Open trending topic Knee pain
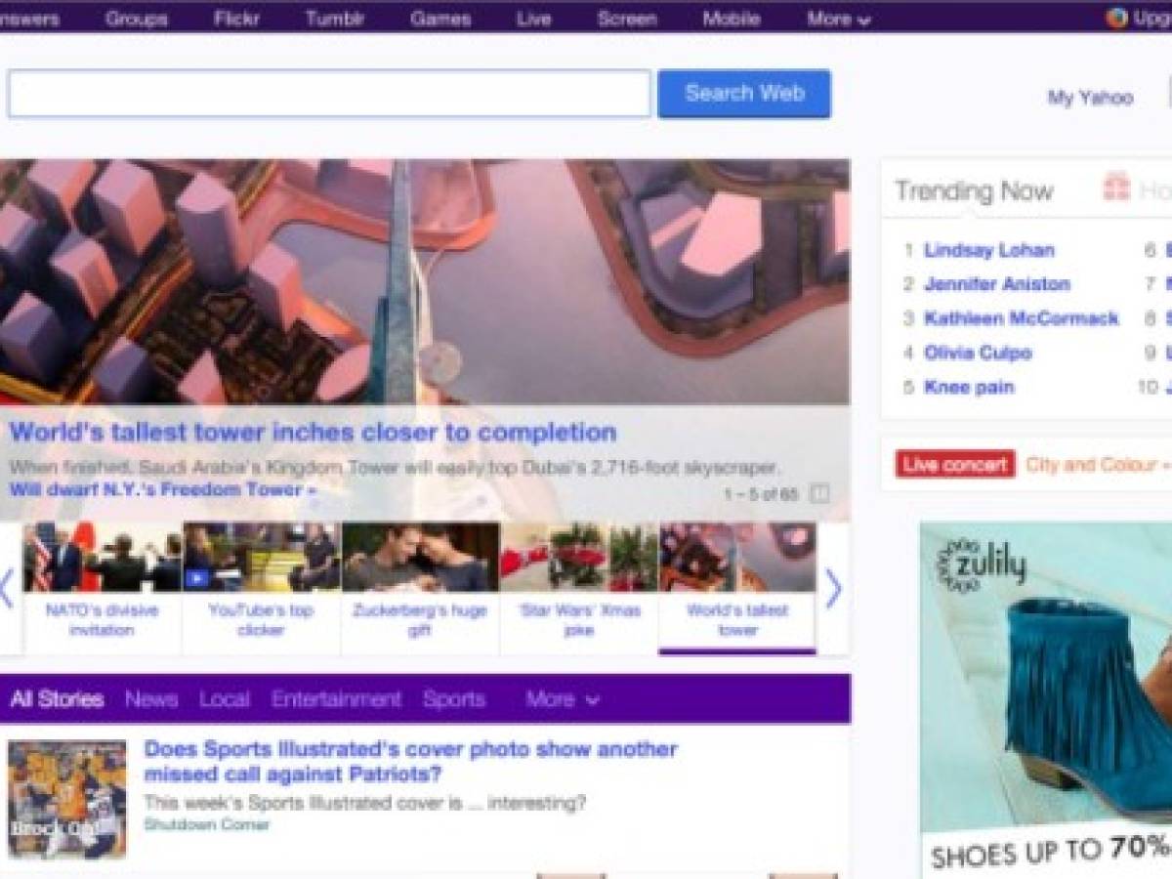 click(969, 387)
